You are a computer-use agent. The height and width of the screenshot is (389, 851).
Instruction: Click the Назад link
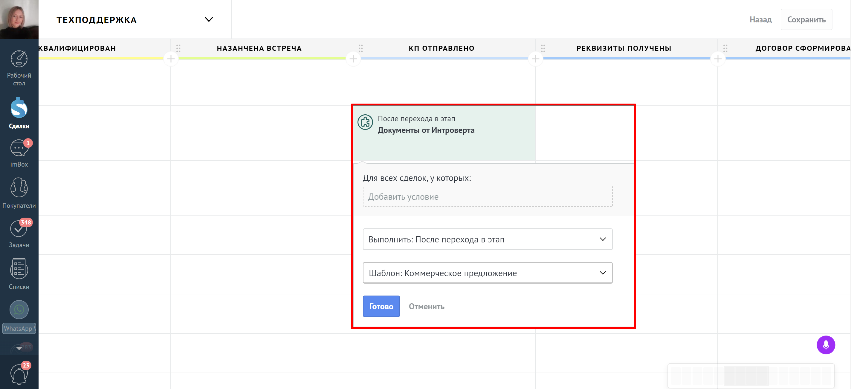(x=760, y=19)
